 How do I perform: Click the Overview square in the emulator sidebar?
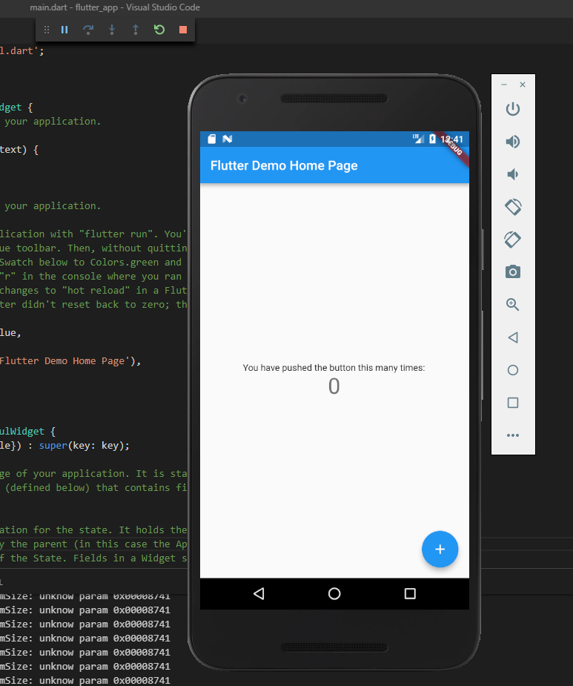click(x=513, y=403)
